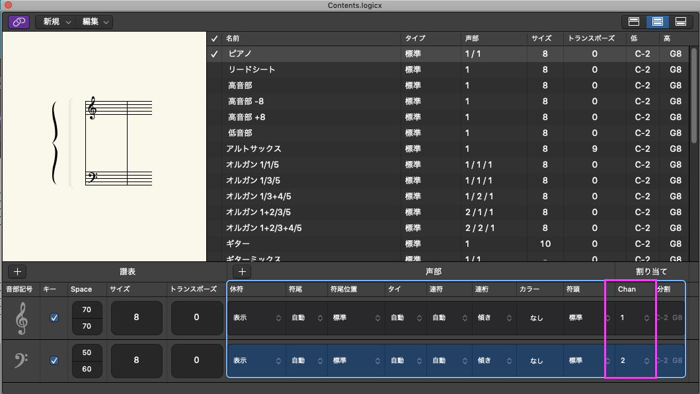Click the plus button beside 声部
This screenshot has height=394, width=700.
tap(242, 271)
